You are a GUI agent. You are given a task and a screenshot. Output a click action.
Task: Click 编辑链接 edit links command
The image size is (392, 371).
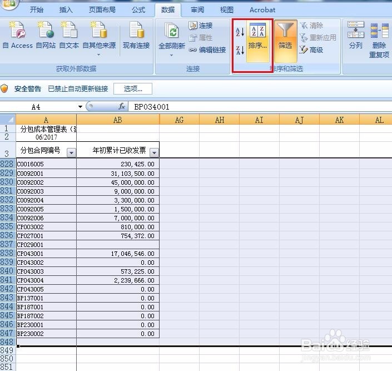coord(207,50)
